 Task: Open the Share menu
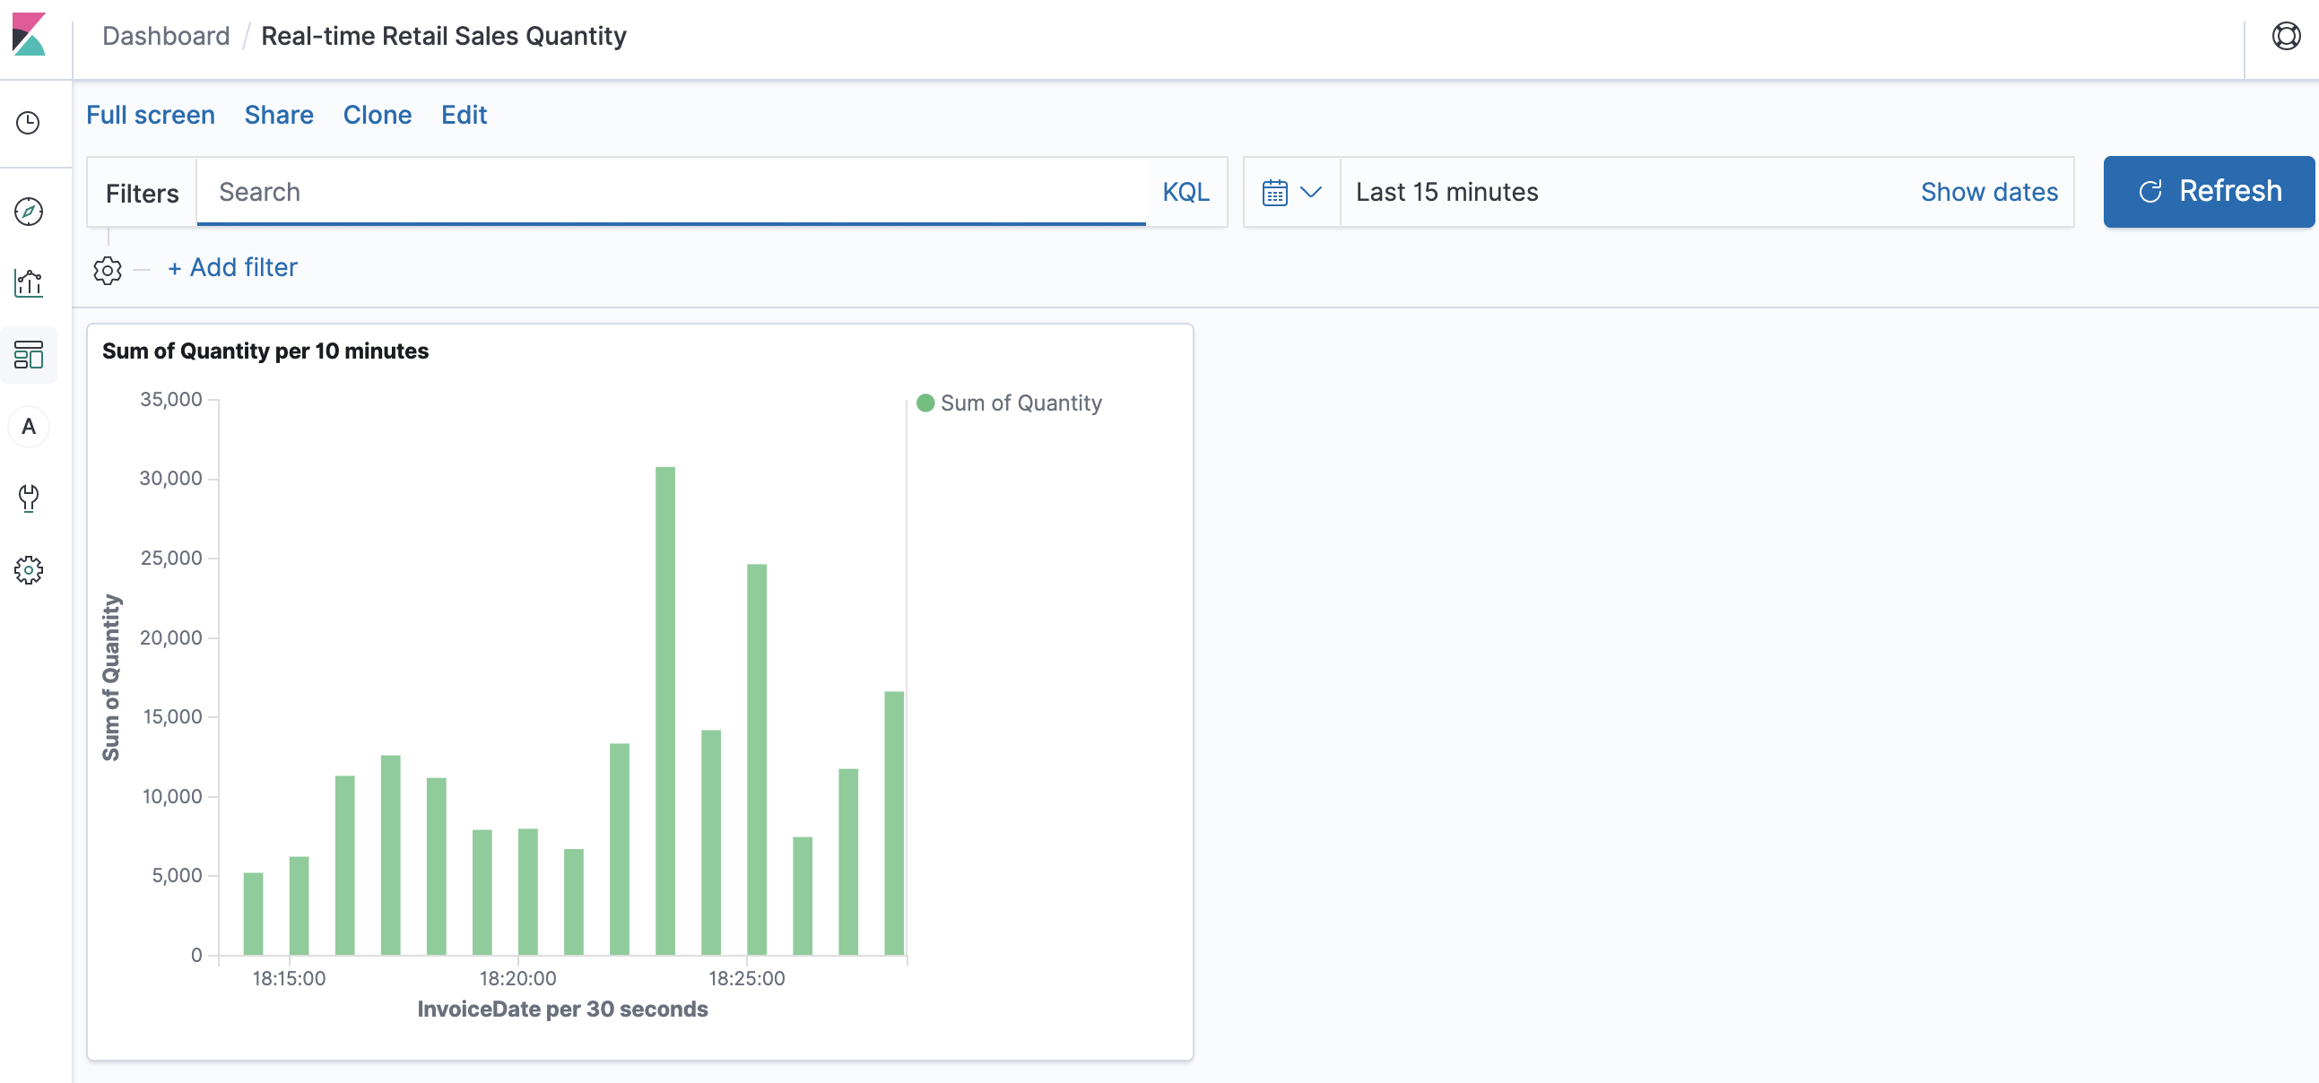[278, 115]
